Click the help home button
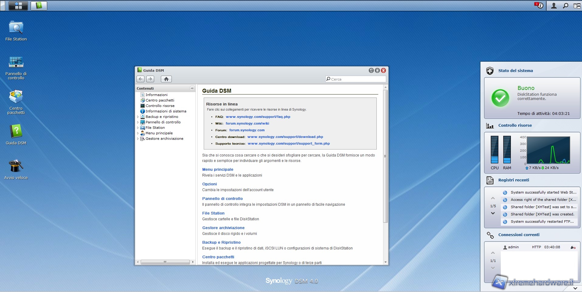Image resolution: width=582 pixels, height=292 pixels. click(166, 79)
